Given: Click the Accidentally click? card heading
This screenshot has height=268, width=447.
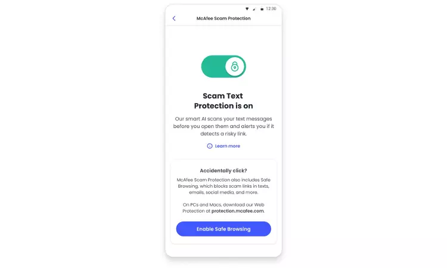Looking at the screenshot, I should (223, 170).
